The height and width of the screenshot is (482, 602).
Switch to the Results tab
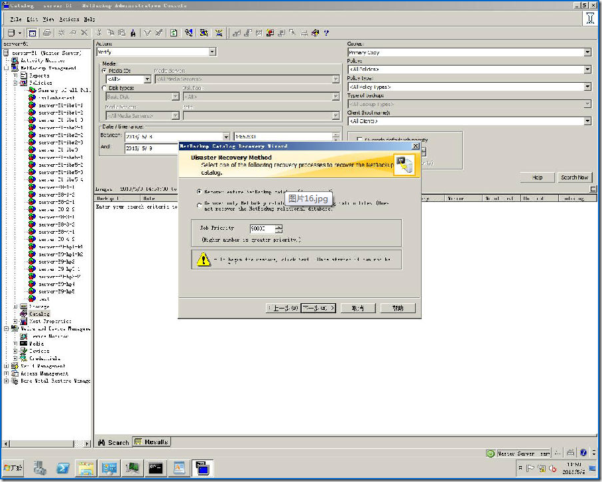click(x=152, y=442)
